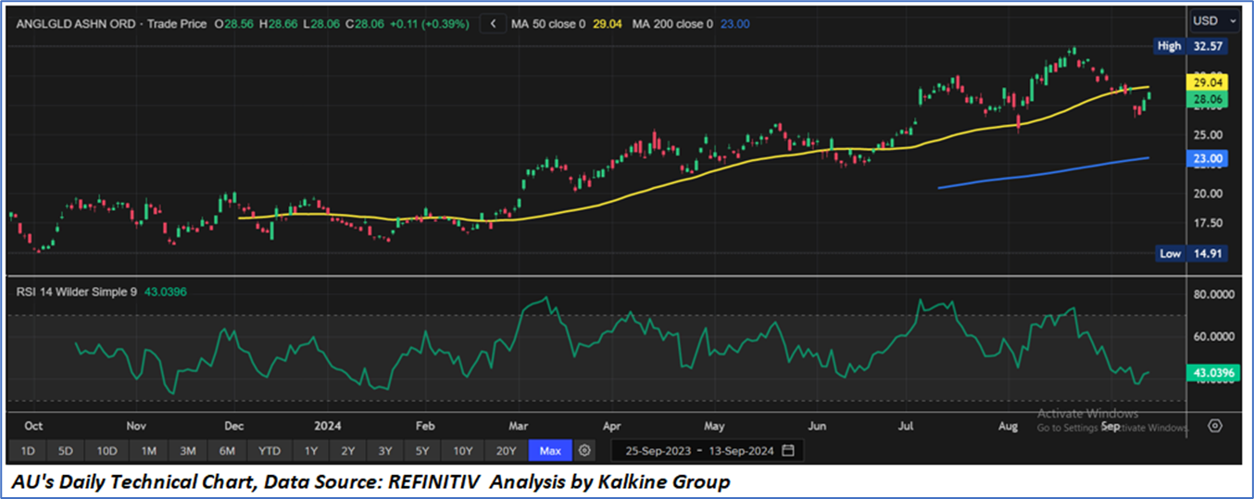
Task: Switch chart to the 1Y range
Action: point(310,451)
